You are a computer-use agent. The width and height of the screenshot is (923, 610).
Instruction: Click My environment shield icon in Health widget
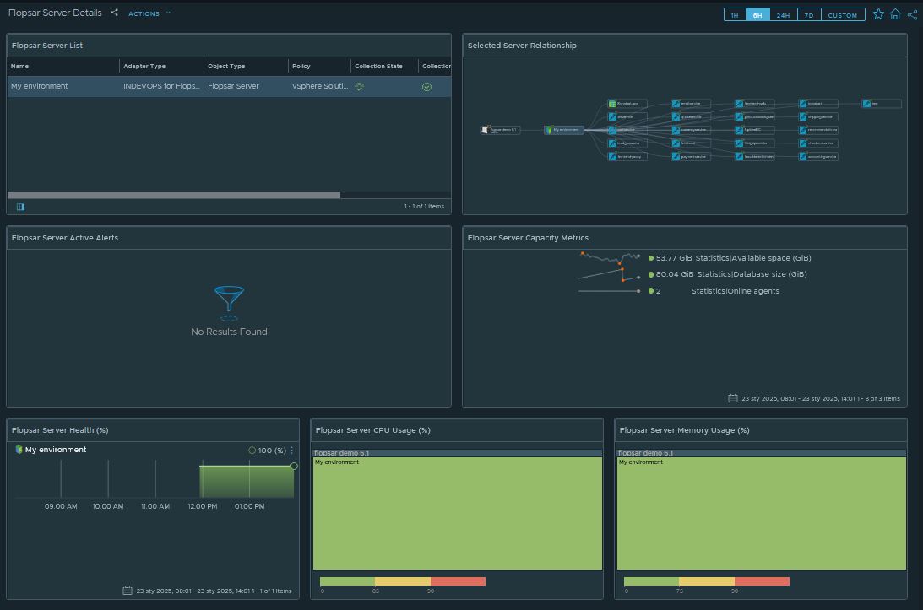pyautogui.click(x=19, y=450)
